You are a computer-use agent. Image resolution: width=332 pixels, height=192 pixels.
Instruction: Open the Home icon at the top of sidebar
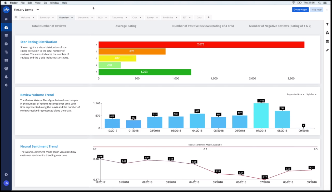[x=6, y=19]
